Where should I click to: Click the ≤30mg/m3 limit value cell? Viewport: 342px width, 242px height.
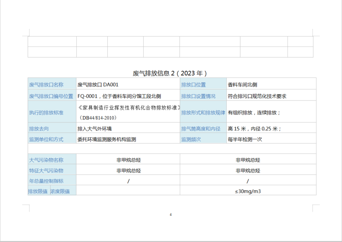pyautogui.click(x=248, y=191)
